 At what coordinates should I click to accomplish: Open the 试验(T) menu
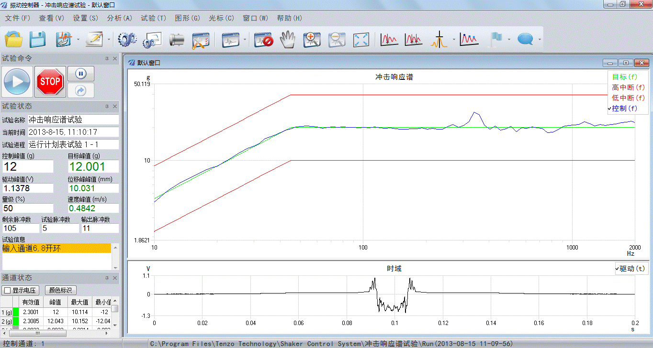[x=154, y=18]
